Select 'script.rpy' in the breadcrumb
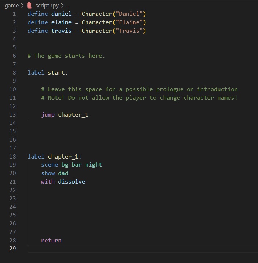The height and width of the screenshot is (263, 258). (47, 6)
